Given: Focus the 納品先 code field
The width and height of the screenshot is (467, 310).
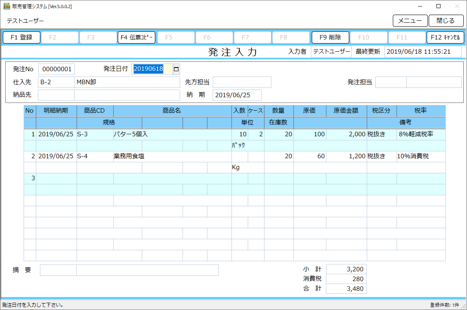Looking at the screenshot, I should tap(56, 95).
